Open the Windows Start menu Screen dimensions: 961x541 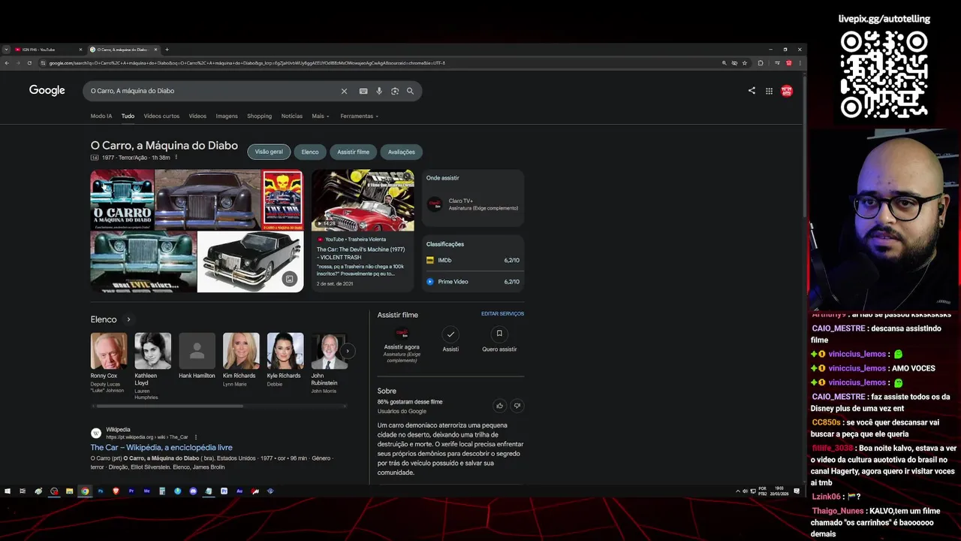8,491
